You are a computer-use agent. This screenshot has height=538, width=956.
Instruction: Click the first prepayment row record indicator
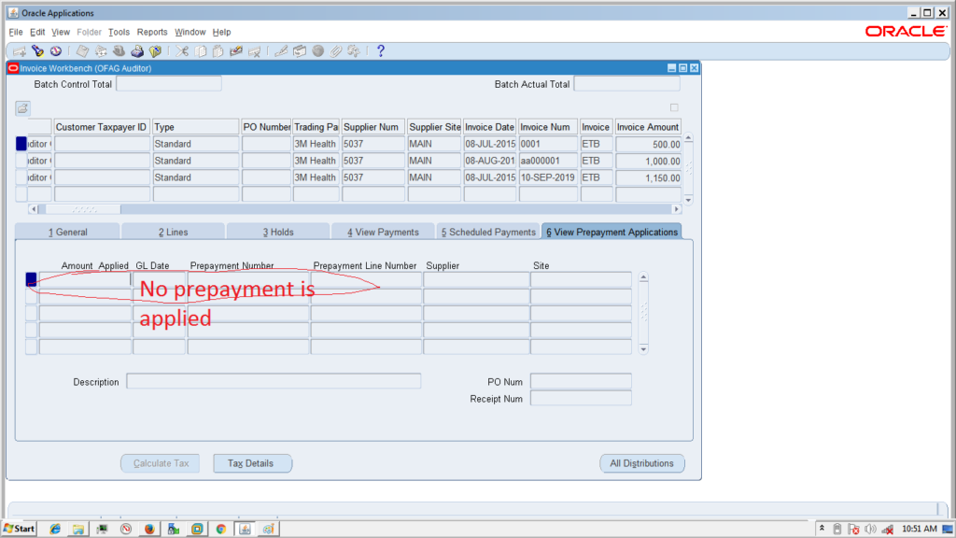(31, 279)
